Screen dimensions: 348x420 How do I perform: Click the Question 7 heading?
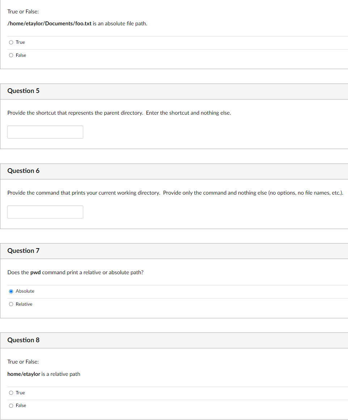(24, 251)
